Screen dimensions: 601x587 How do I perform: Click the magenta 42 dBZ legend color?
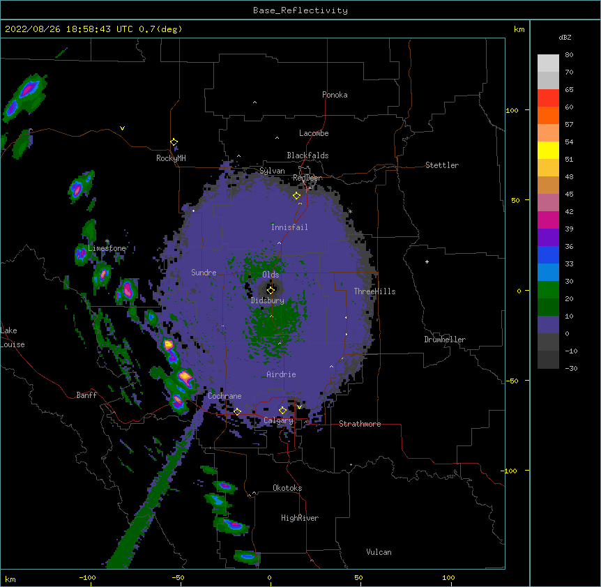pyautogui.click(x=548, y=220)
